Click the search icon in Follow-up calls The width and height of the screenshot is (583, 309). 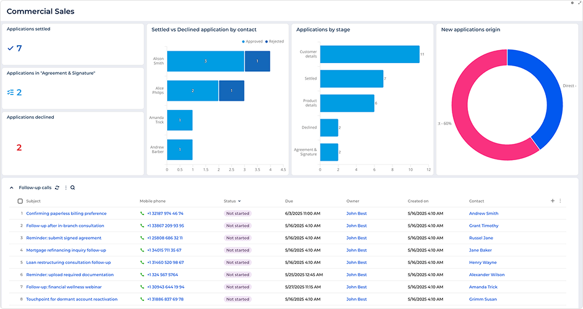click(x=72, y=187)
